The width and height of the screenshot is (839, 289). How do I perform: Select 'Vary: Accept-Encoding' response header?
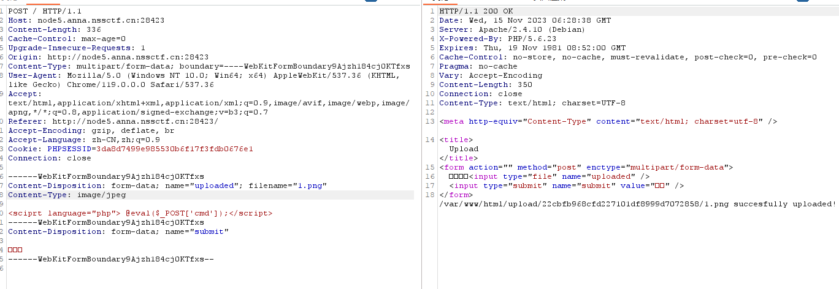tap(491, 75)
